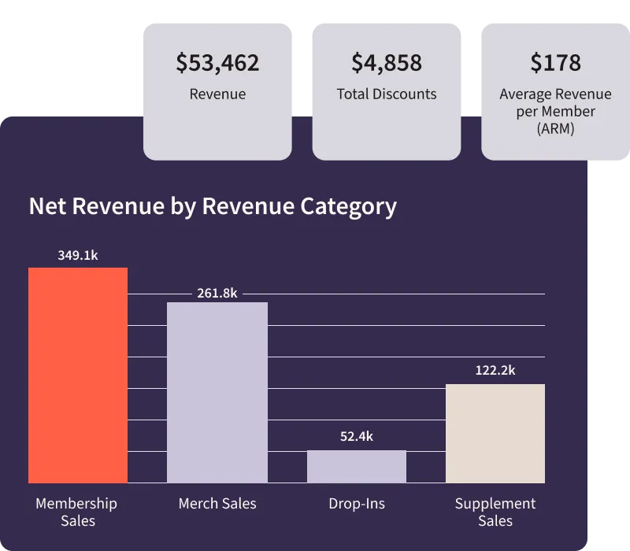The width and height of the screenshot is (630, 551).
Task: Click the $4,858 discounts value
Action: click(x=387, y=63)
